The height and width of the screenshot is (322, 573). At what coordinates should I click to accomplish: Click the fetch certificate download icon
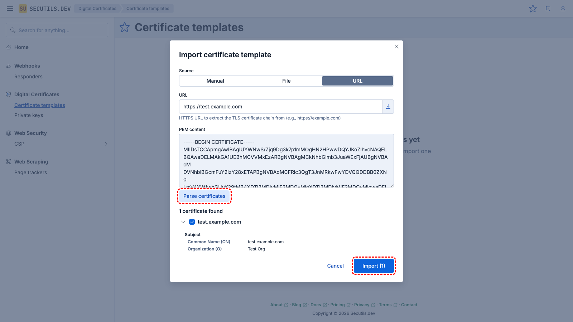[x=388, y=107]
